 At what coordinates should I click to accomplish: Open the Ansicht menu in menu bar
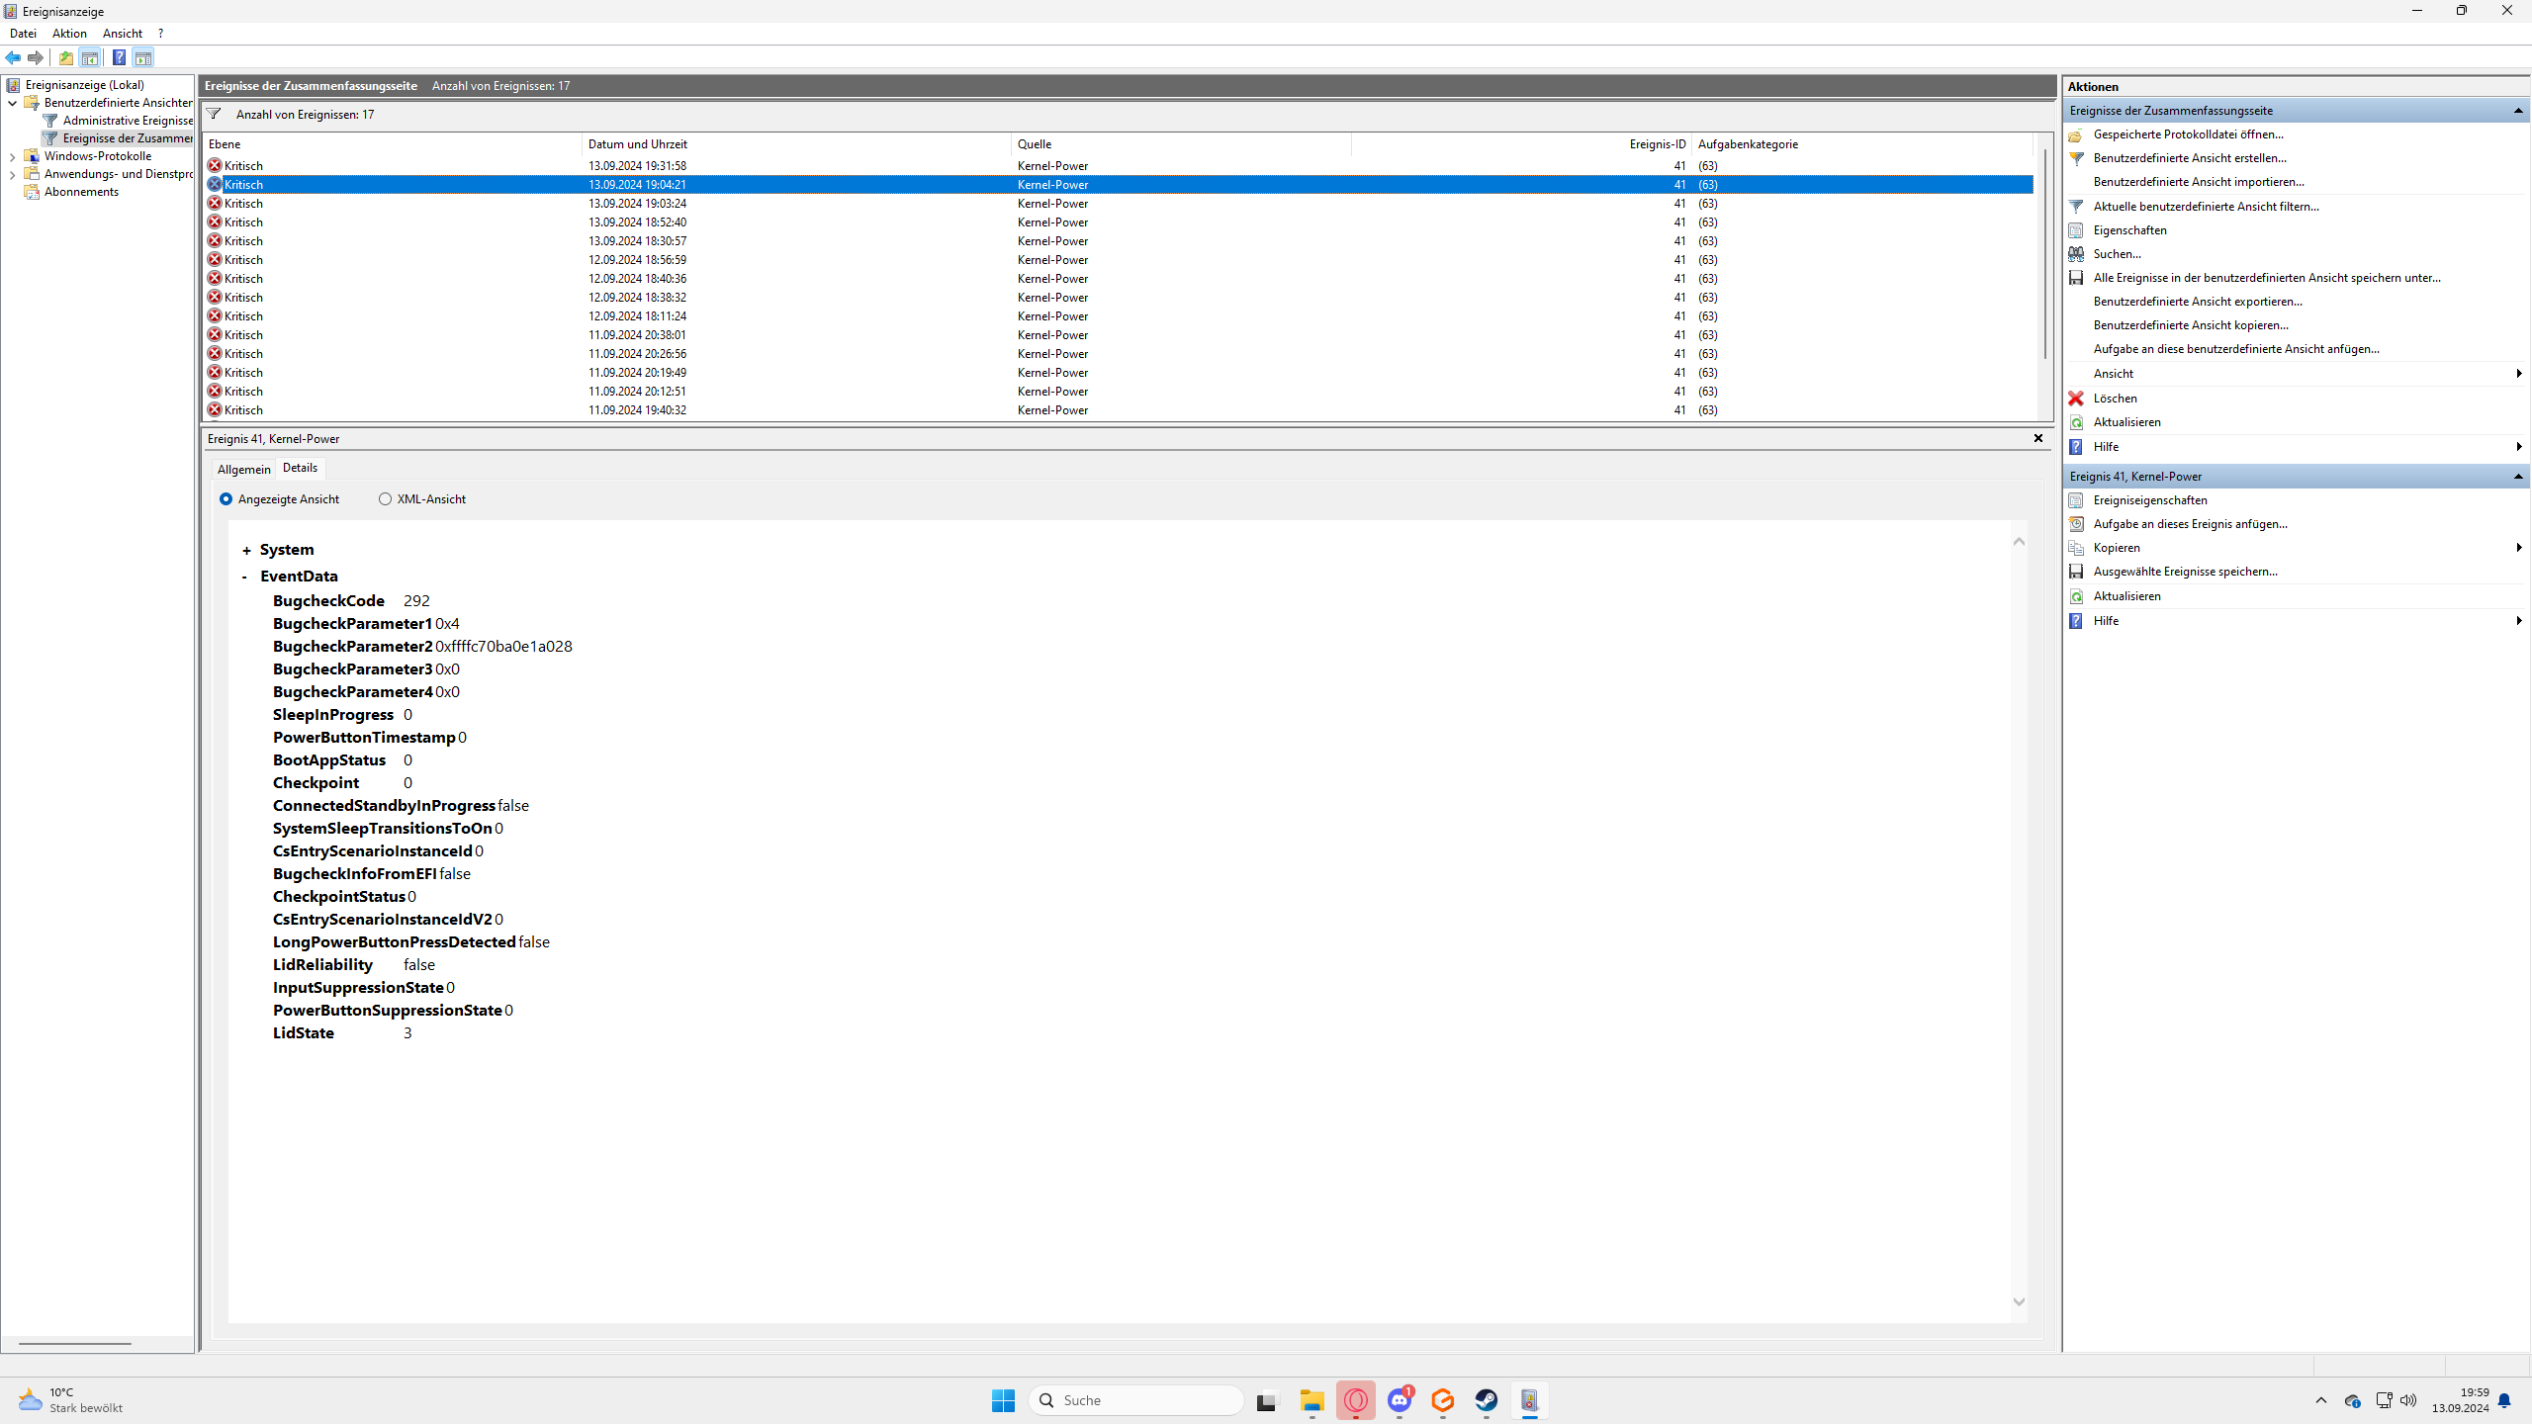click(x=123, y=34)
